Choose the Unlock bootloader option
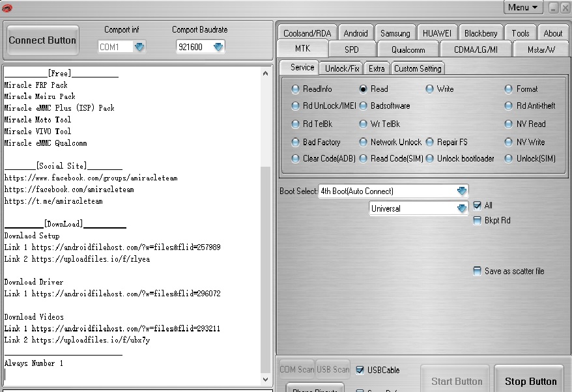Image resolution: width=572 pixels, height=392 pixels. click(x=430, y=159)
